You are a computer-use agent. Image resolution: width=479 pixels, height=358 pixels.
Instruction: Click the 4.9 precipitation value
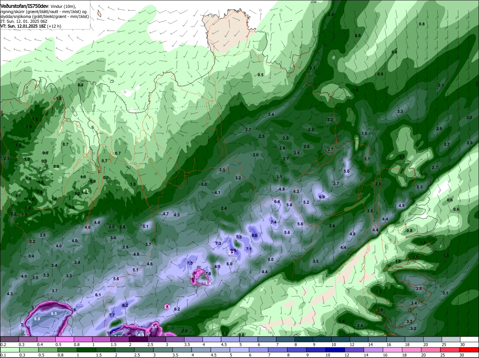[402, 206]
